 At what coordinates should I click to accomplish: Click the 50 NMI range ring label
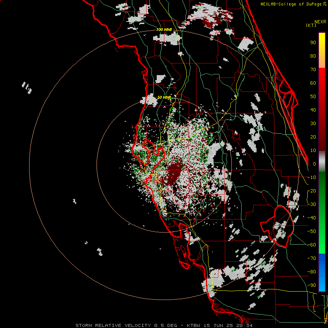[164, 97]
